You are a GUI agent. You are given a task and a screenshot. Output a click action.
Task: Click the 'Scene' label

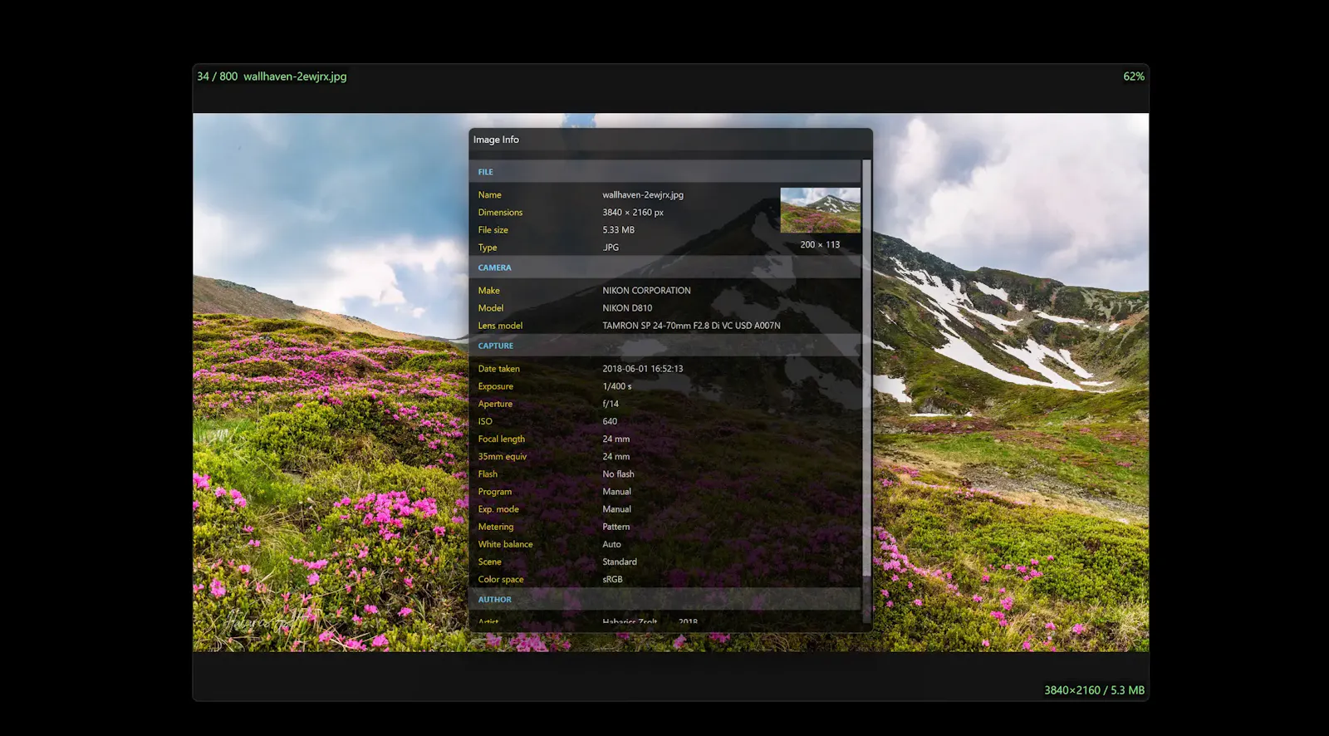pyautogui.click(x=490, y=562)
